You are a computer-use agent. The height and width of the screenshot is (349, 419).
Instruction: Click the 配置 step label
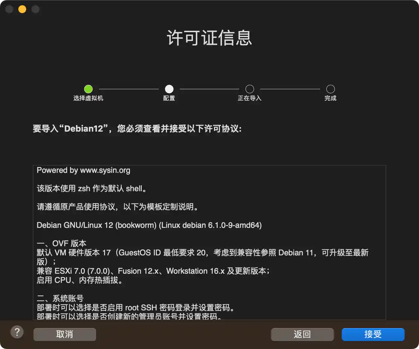(169, 98)
